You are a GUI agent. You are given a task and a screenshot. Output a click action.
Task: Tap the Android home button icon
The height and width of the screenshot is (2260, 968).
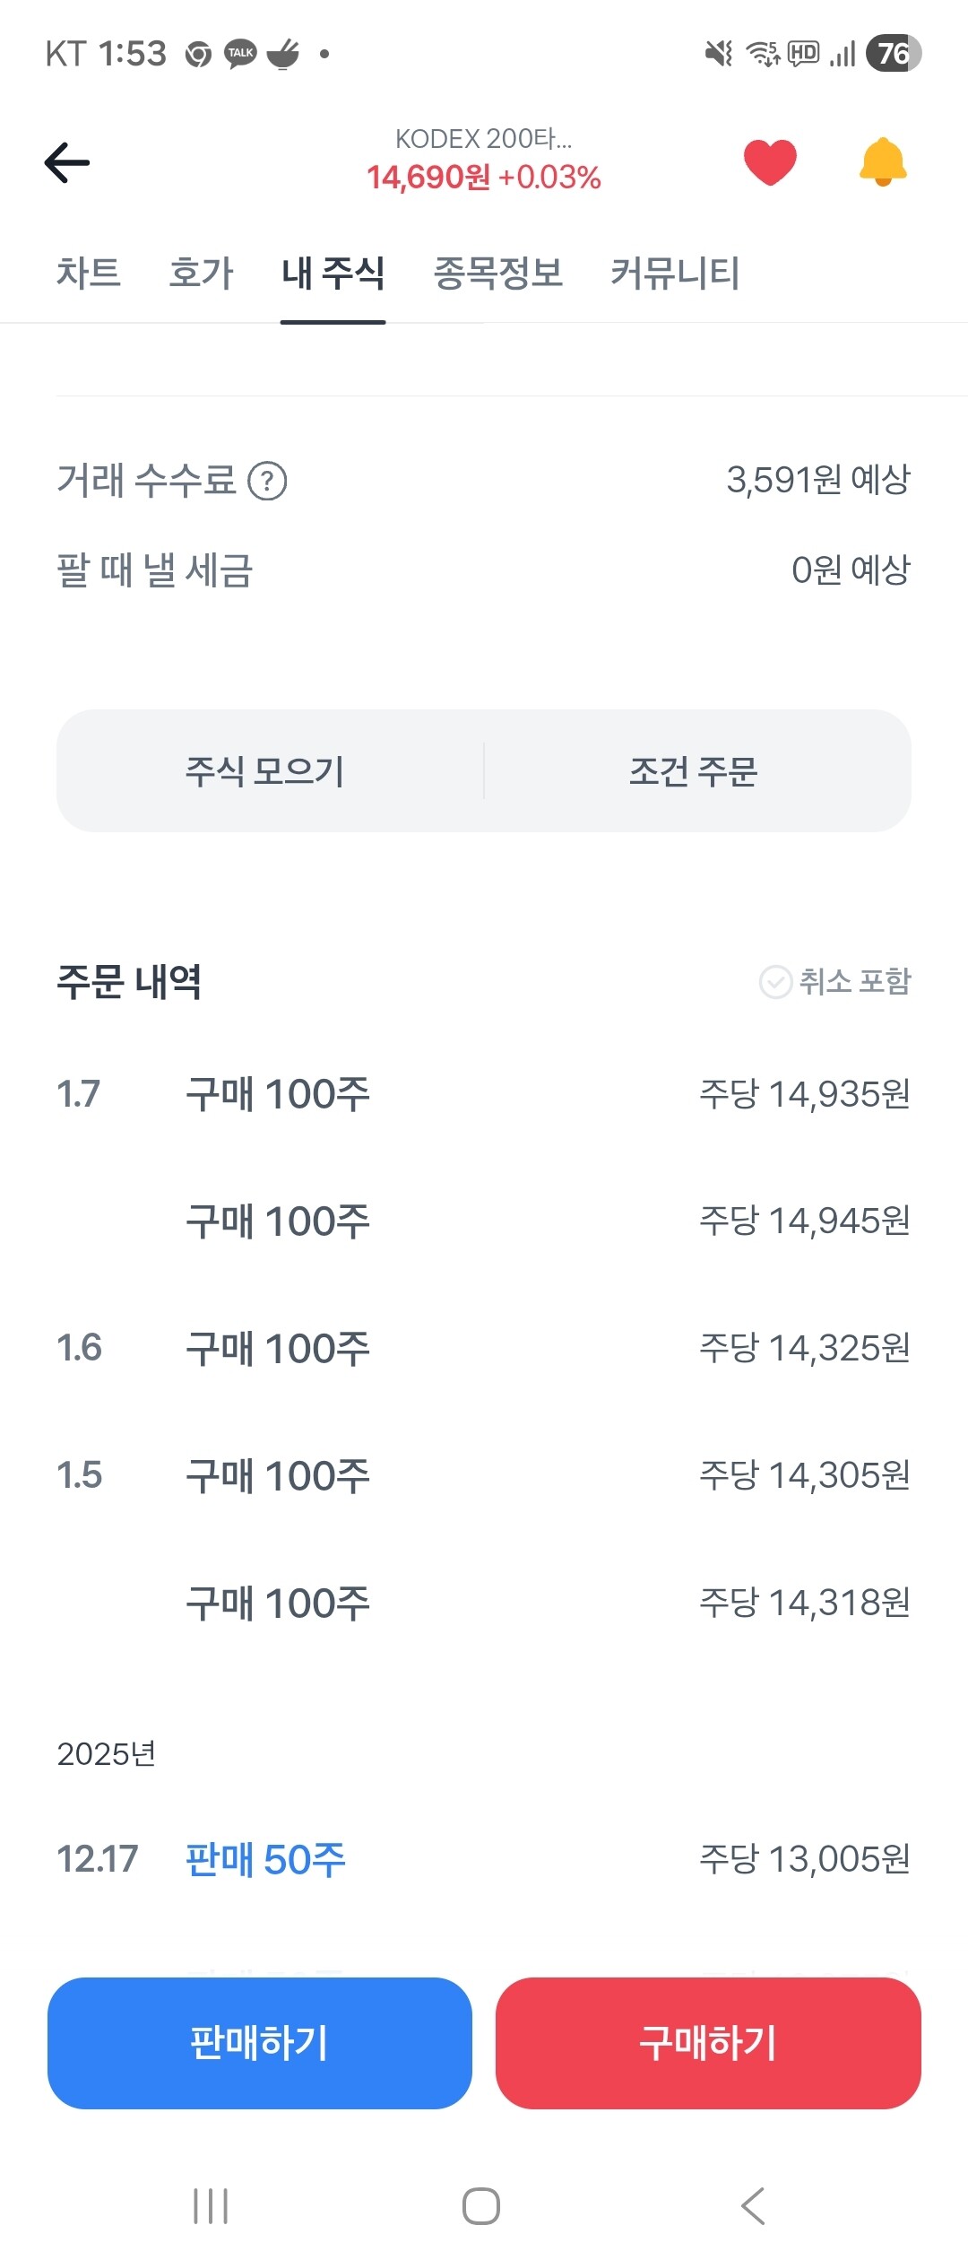click(481, 2206)
